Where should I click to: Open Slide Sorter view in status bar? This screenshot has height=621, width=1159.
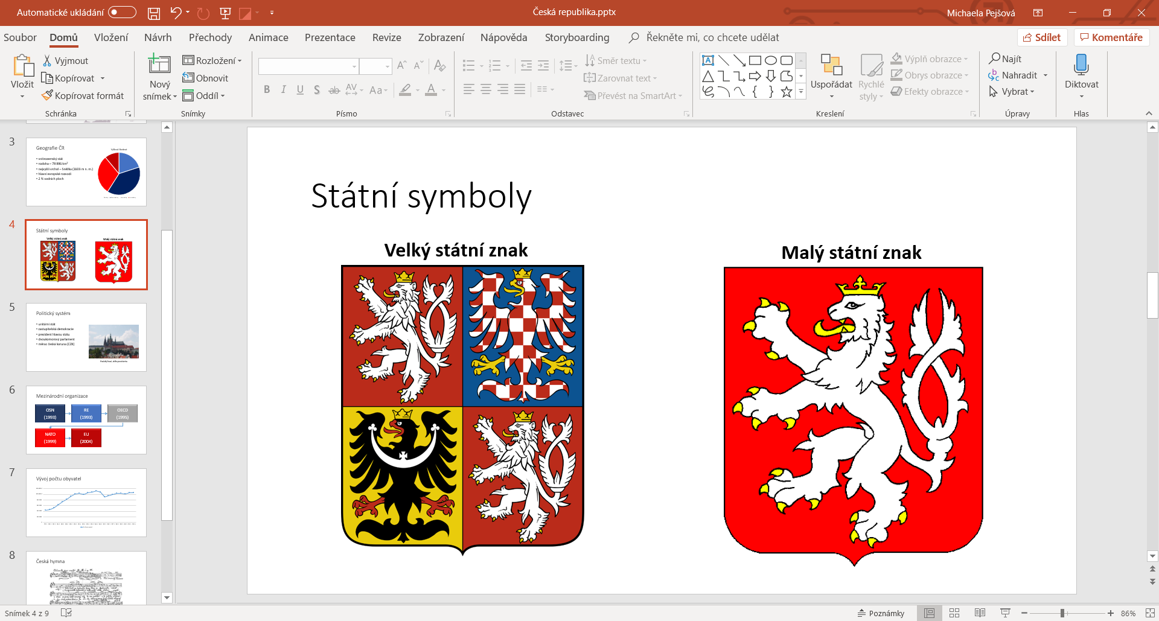point(954,613)
